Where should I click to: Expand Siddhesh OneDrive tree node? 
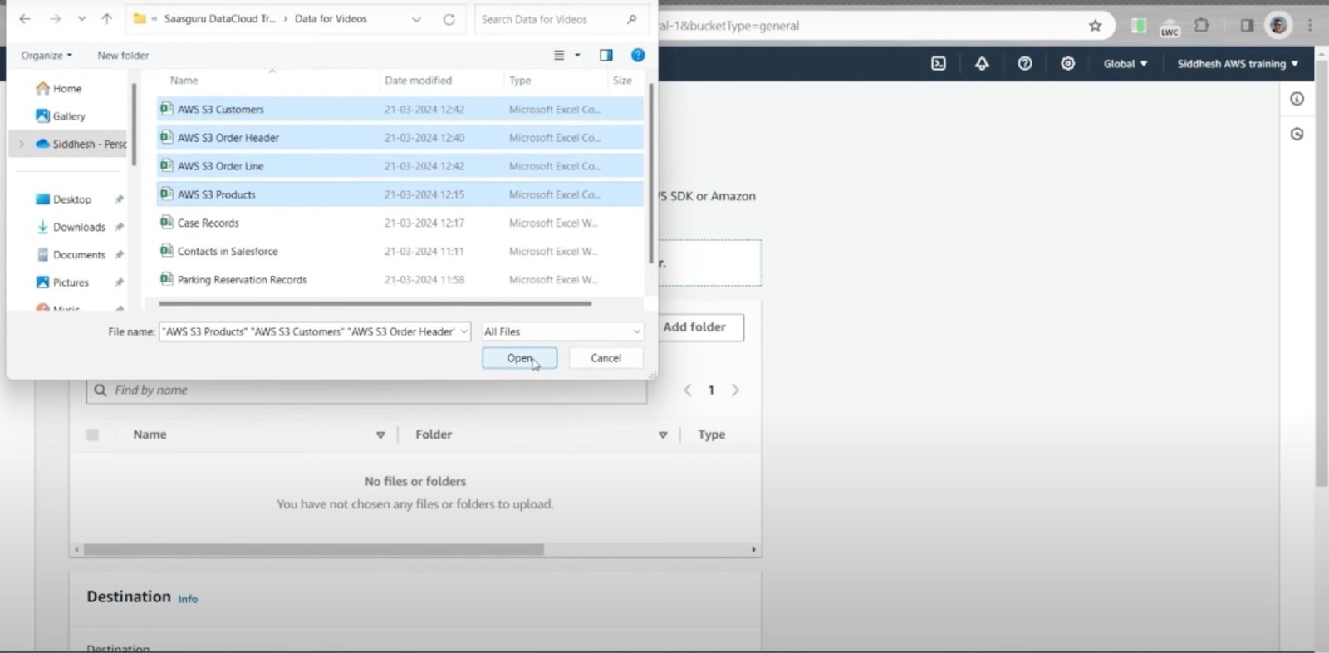22,144
